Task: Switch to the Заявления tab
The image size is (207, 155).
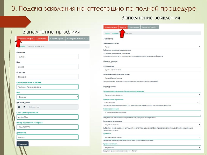Action: (123, 27)
